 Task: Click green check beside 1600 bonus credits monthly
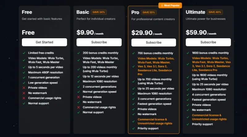(188, 53)
